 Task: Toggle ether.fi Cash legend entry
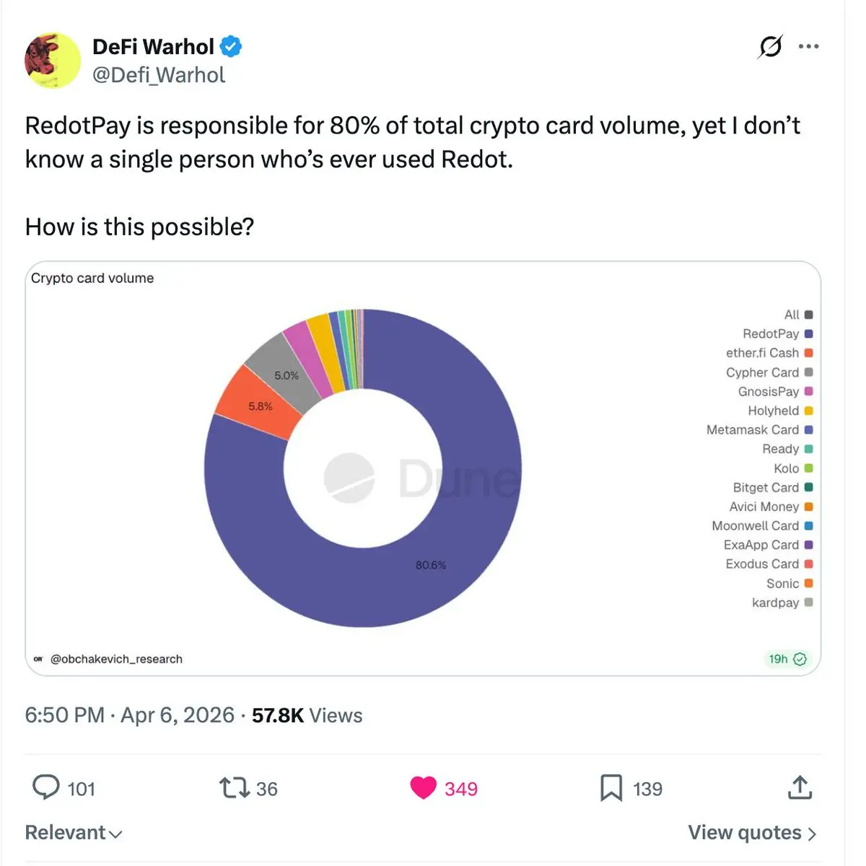769,353
